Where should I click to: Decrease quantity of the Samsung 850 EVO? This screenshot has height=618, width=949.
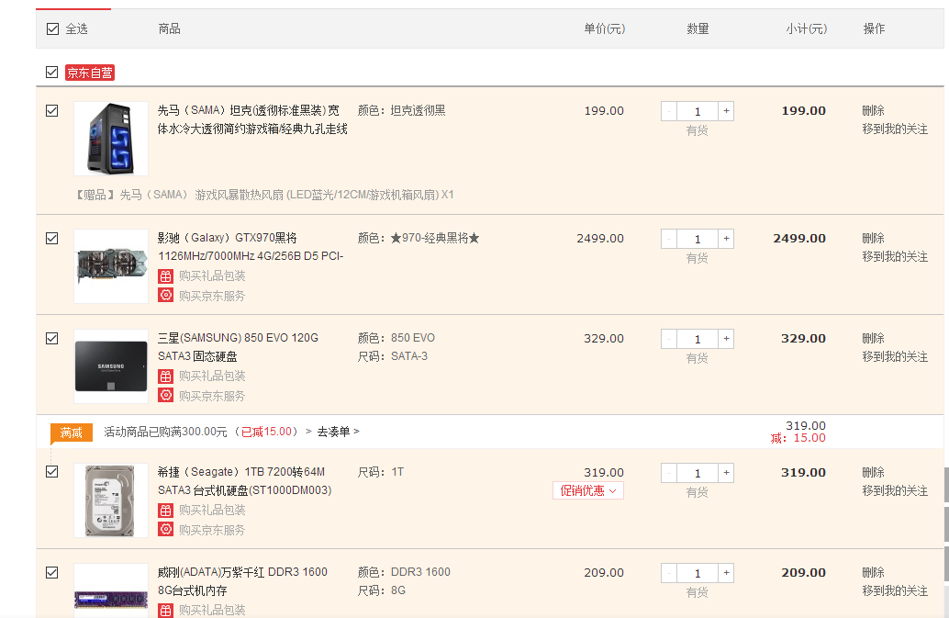(x=669, y=338)
